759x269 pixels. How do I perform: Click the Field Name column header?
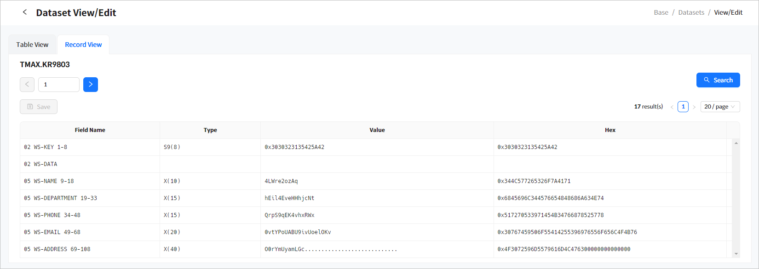pos(90,130)
